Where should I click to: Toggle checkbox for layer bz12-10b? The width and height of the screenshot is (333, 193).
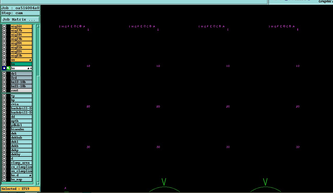(x=4, y=82)
